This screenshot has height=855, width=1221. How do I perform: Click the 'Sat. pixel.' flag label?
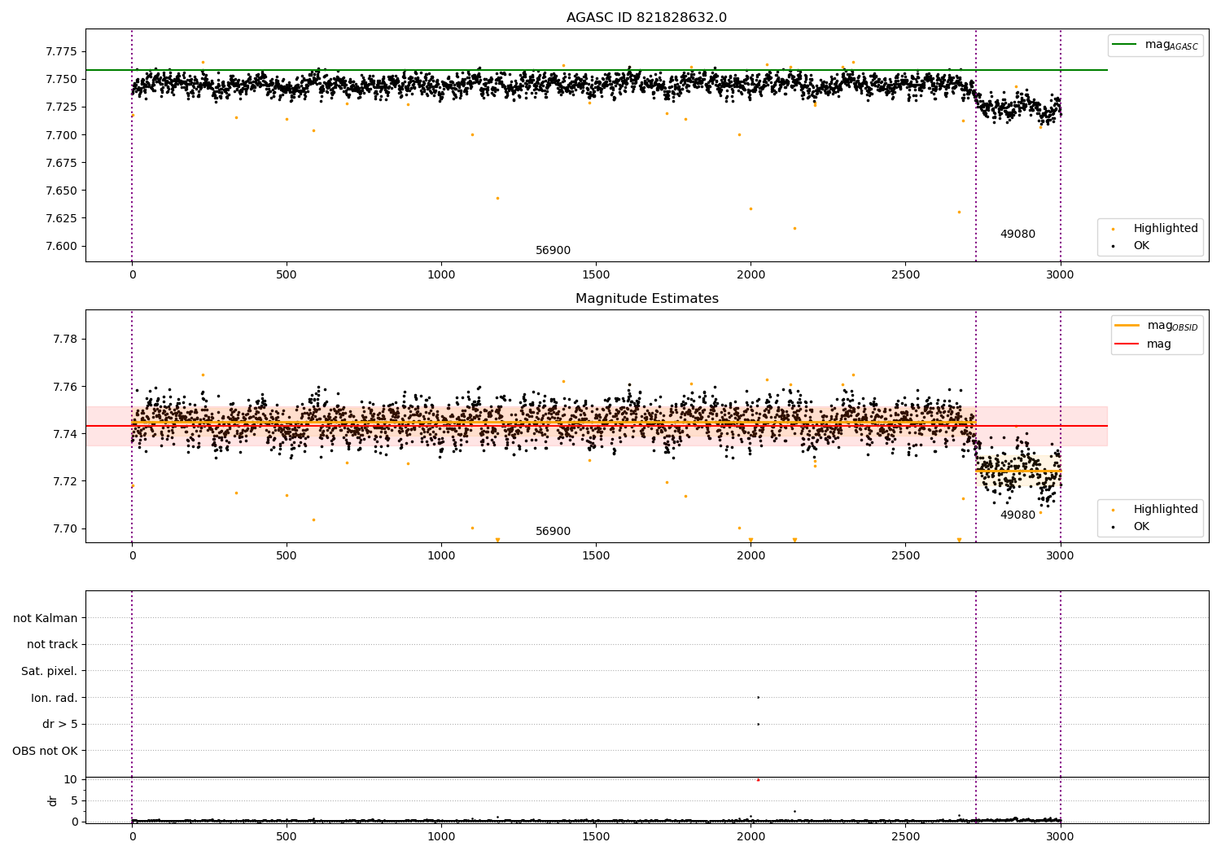pos(50,672)
